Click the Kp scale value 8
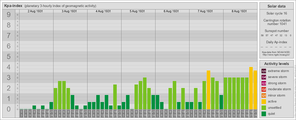 pyautogui.click(x=9, y=25)
